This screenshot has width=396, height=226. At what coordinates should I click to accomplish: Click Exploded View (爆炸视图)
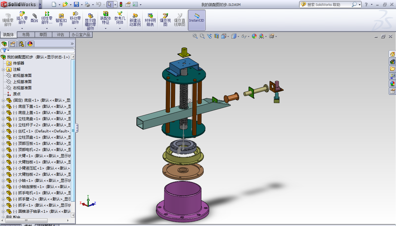click(165, 20)
